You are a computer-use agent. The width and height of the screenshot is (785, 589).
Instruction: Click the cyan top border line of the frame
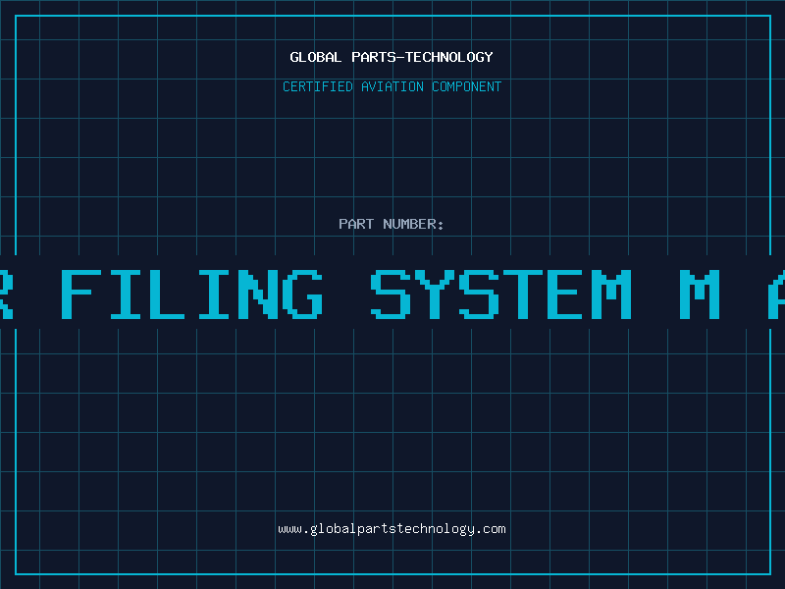click(x=392, y=16)
